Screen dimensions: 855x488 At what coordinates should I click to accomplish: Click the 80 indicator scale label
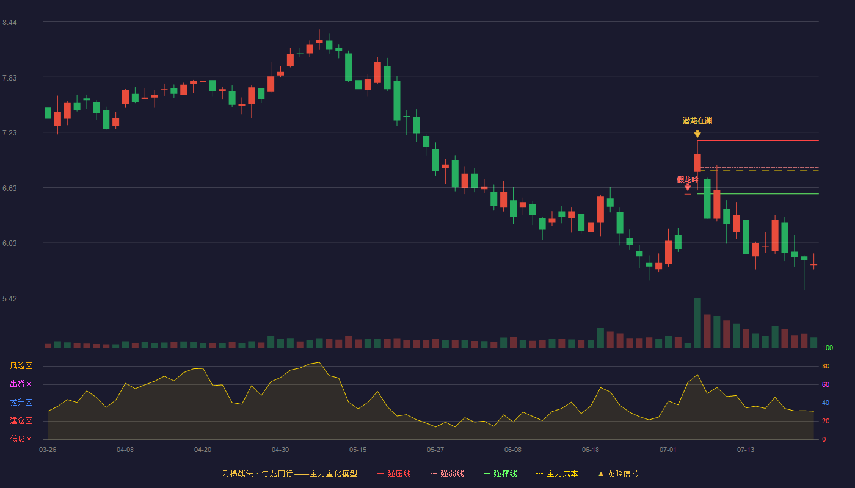pyautogui.click(x=826, y=366)
